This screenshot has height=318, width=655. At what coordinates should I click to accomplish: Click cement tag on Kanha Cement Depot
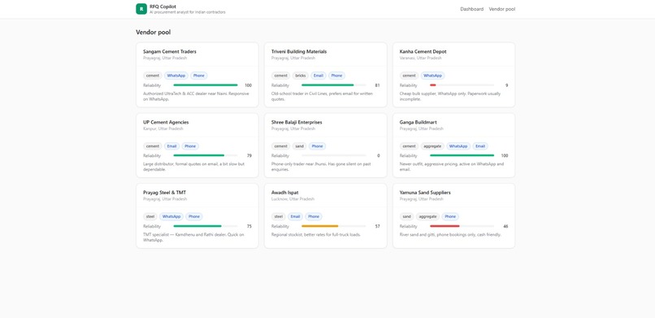click(409, 76)
